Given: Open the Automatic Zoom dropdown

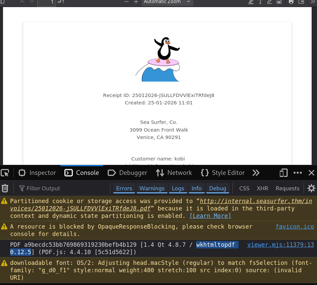Looking at the screenshot, I should click(x=167, y=2).
